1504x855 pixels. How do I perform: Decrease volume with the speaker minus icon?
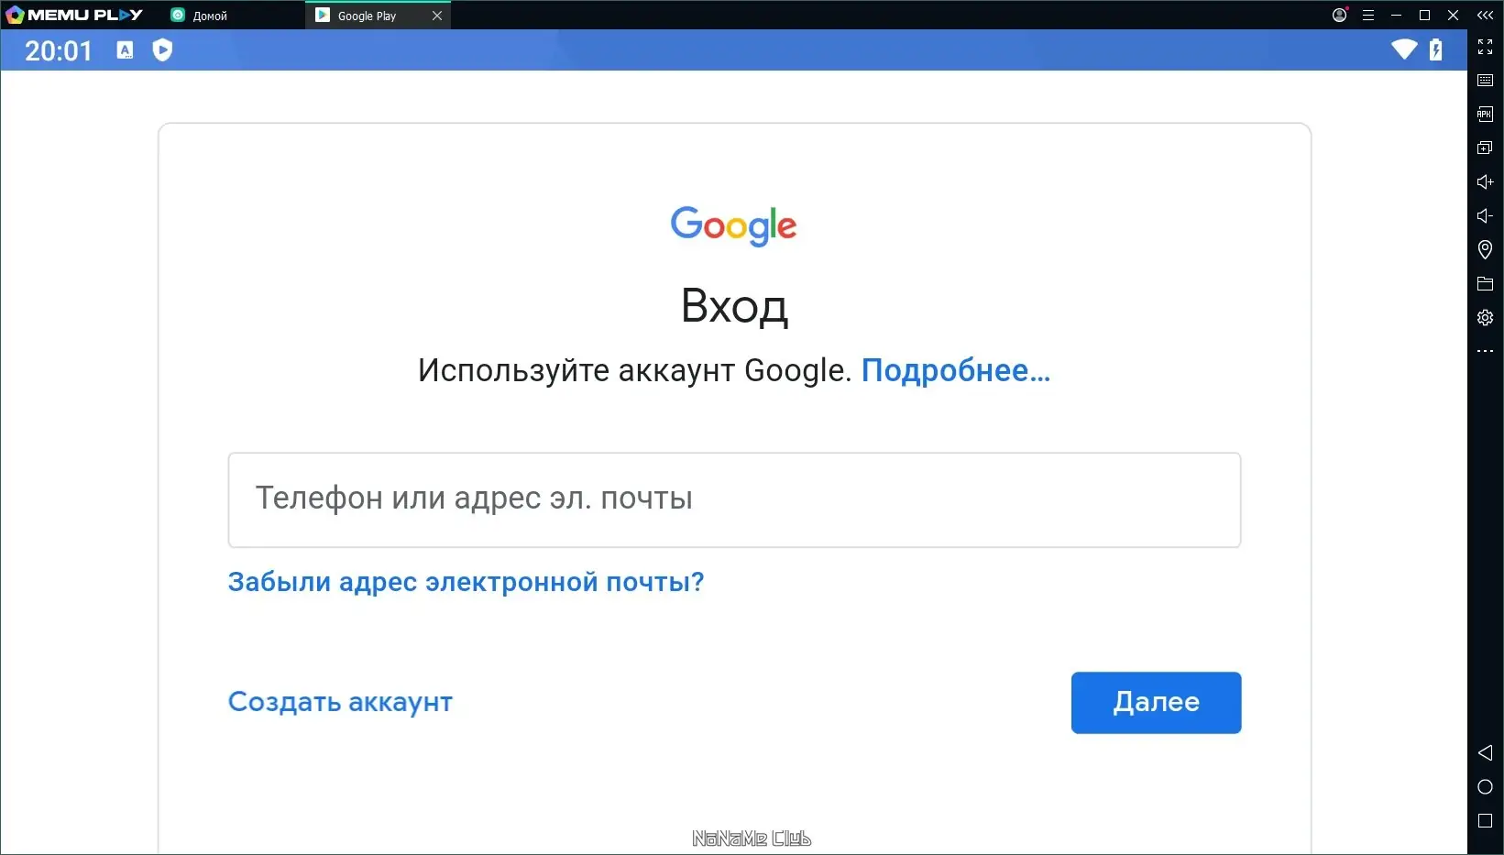1485,216
